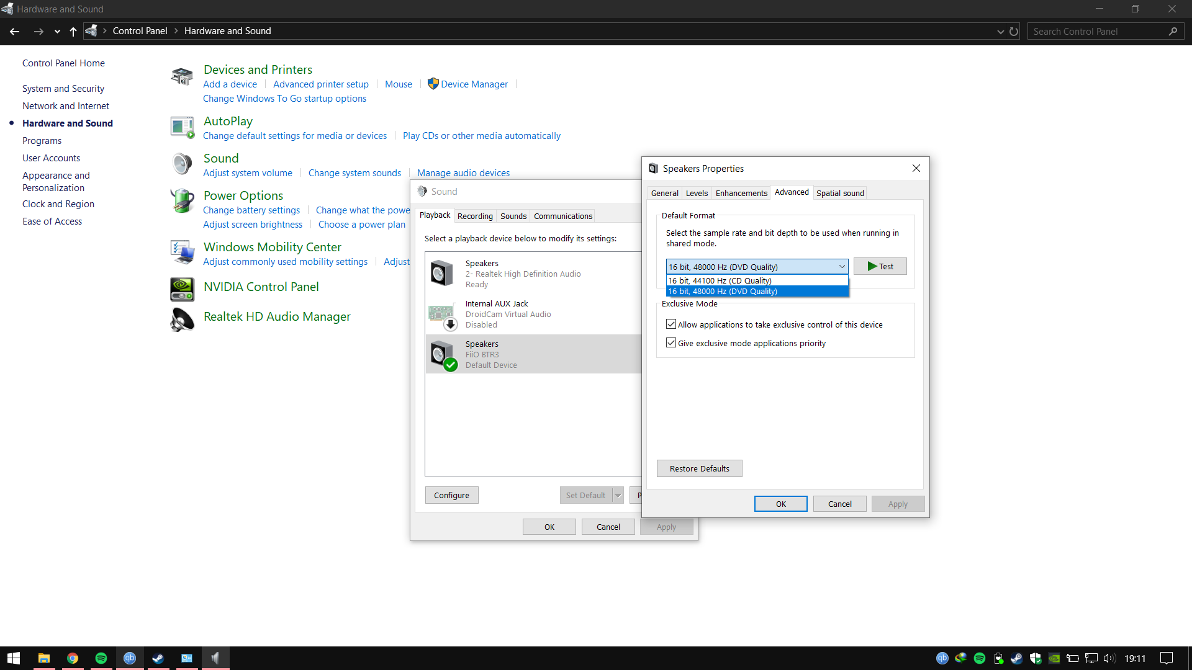
Task: Click the Devices and Printers icon
Action: [182, 77]
